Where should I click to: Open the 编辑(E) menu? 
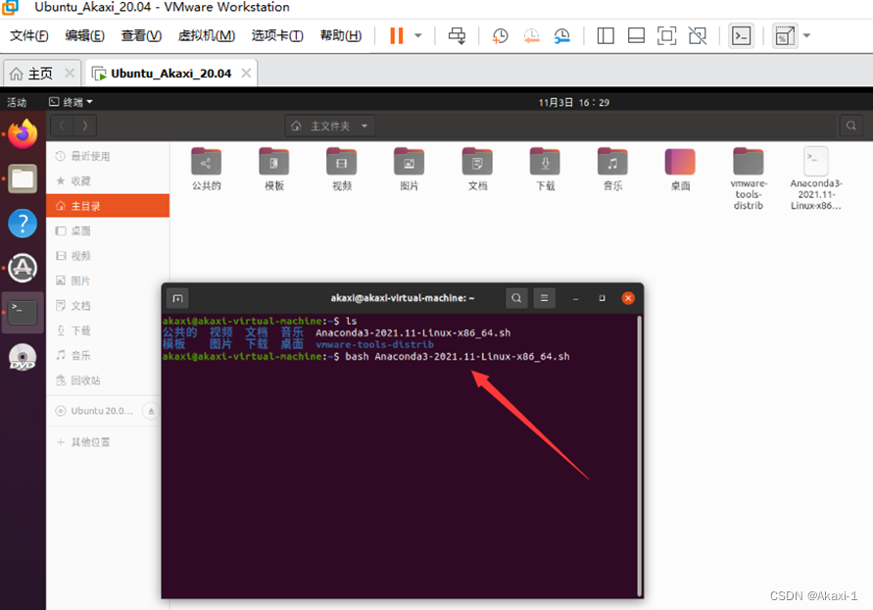tap(84, 35)
